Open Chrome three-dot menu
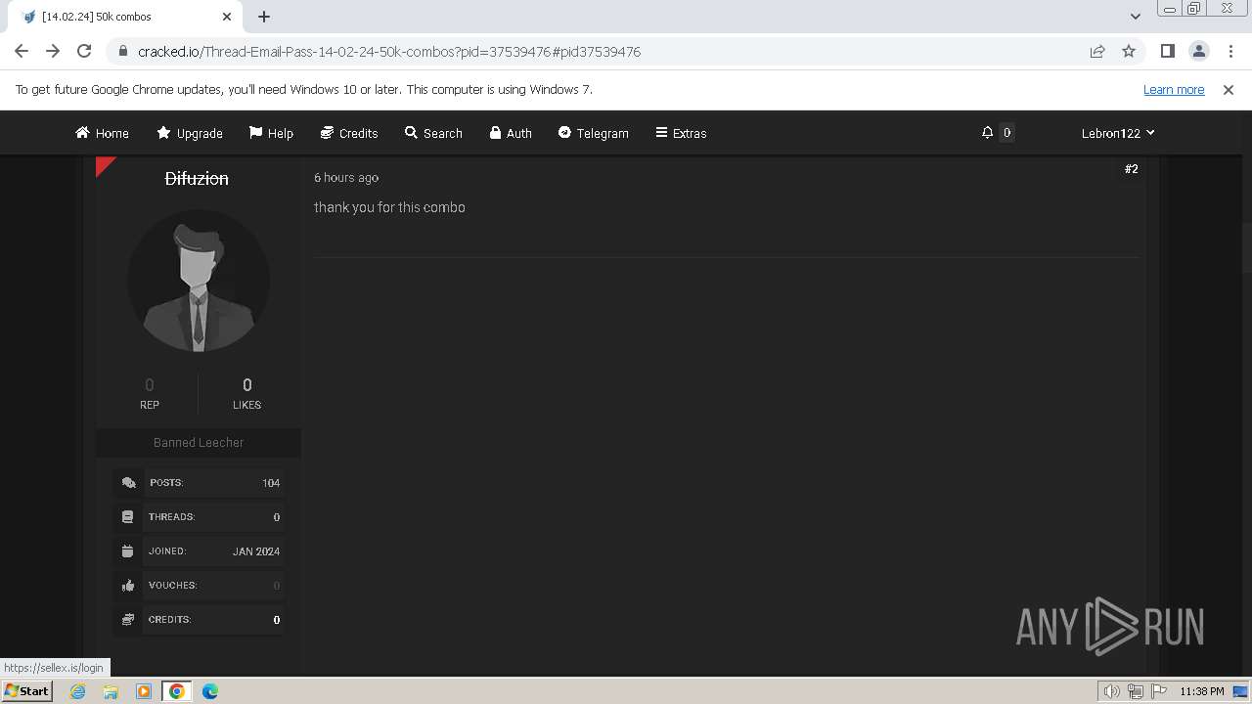The image size is (1252, 704). click(x=1229, y=51)
